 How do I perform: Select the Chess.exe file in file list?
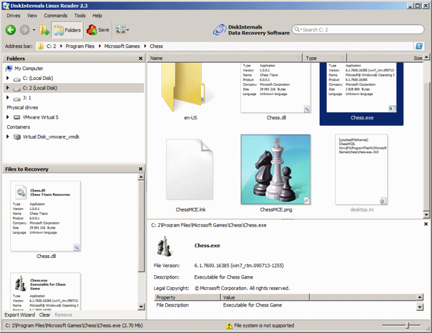361,94
